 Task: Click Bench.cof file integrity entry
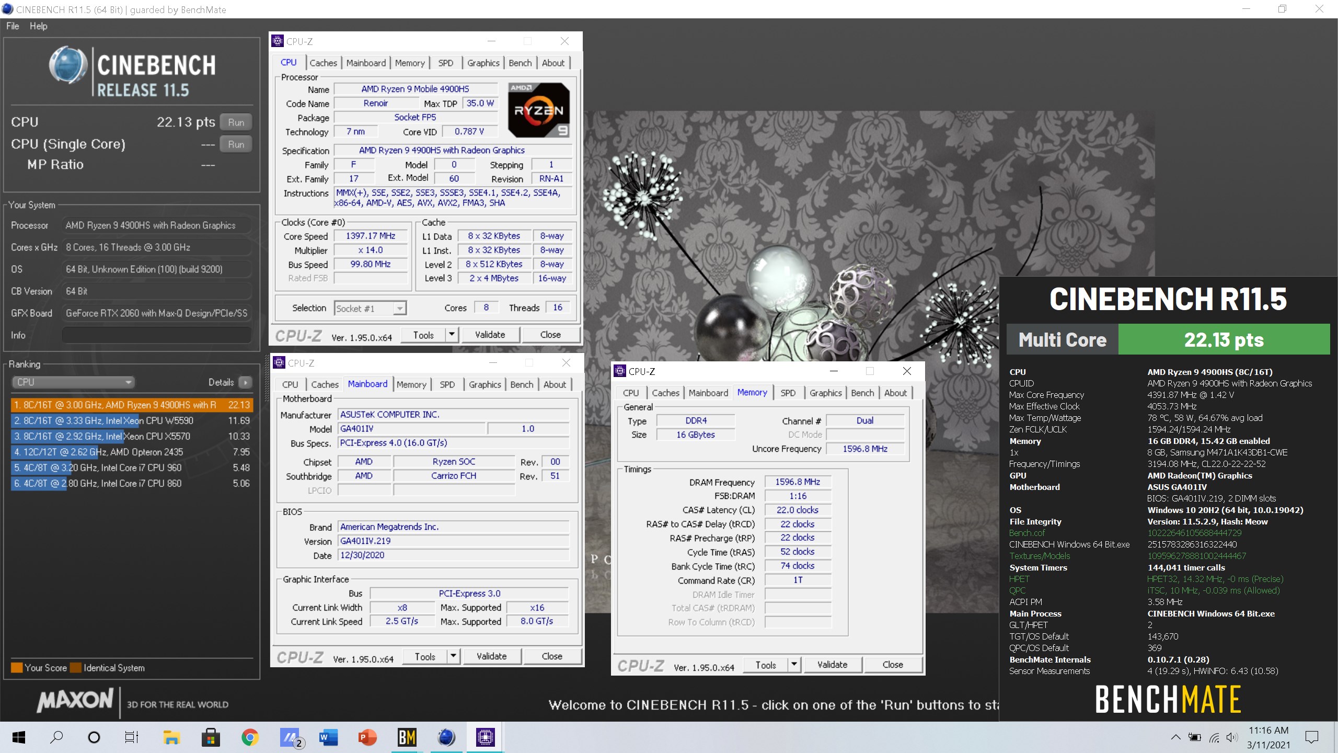1027,533
